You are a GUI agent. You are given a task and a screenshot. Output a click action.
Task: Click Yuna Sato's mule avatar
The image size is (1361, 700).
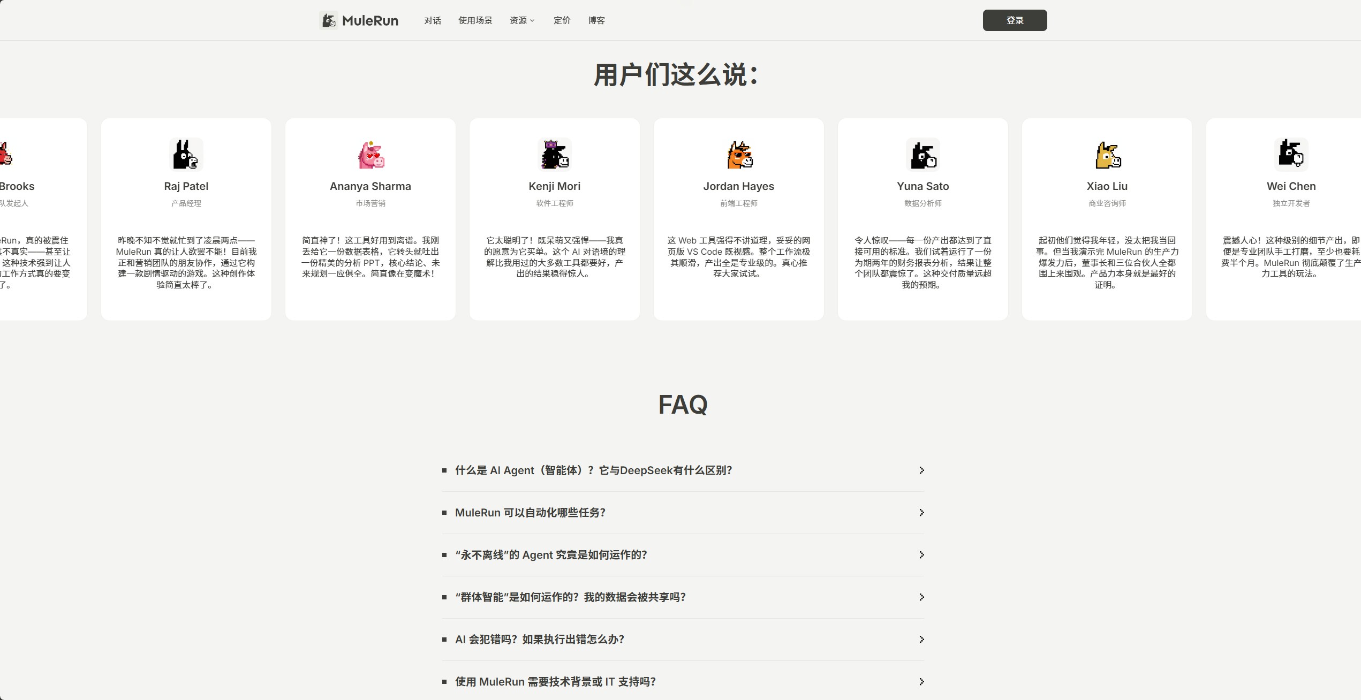pos(923,155)
